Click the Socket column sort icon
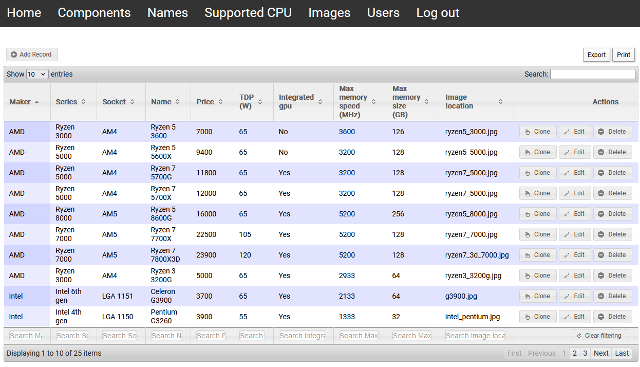 132,102
